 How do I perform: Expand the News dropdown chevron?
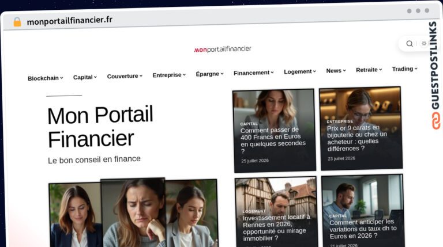pyautogui.click(x=344, y=70)
